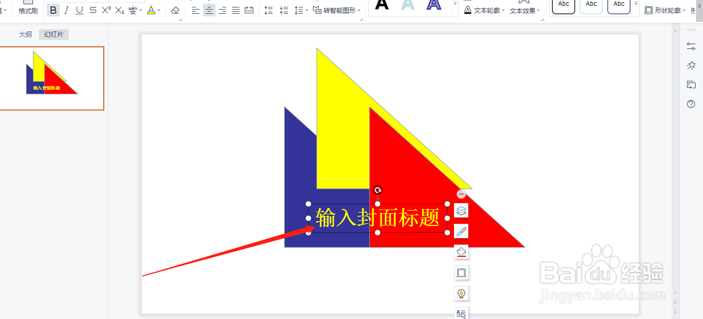This screenshot has height=319, width=703.
Task: Click the phonetic guide (拼音) icon
Action: coord(133,10)
